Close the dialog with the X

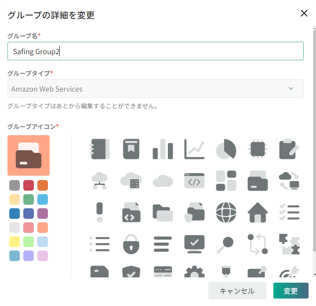tap(304, 14)
